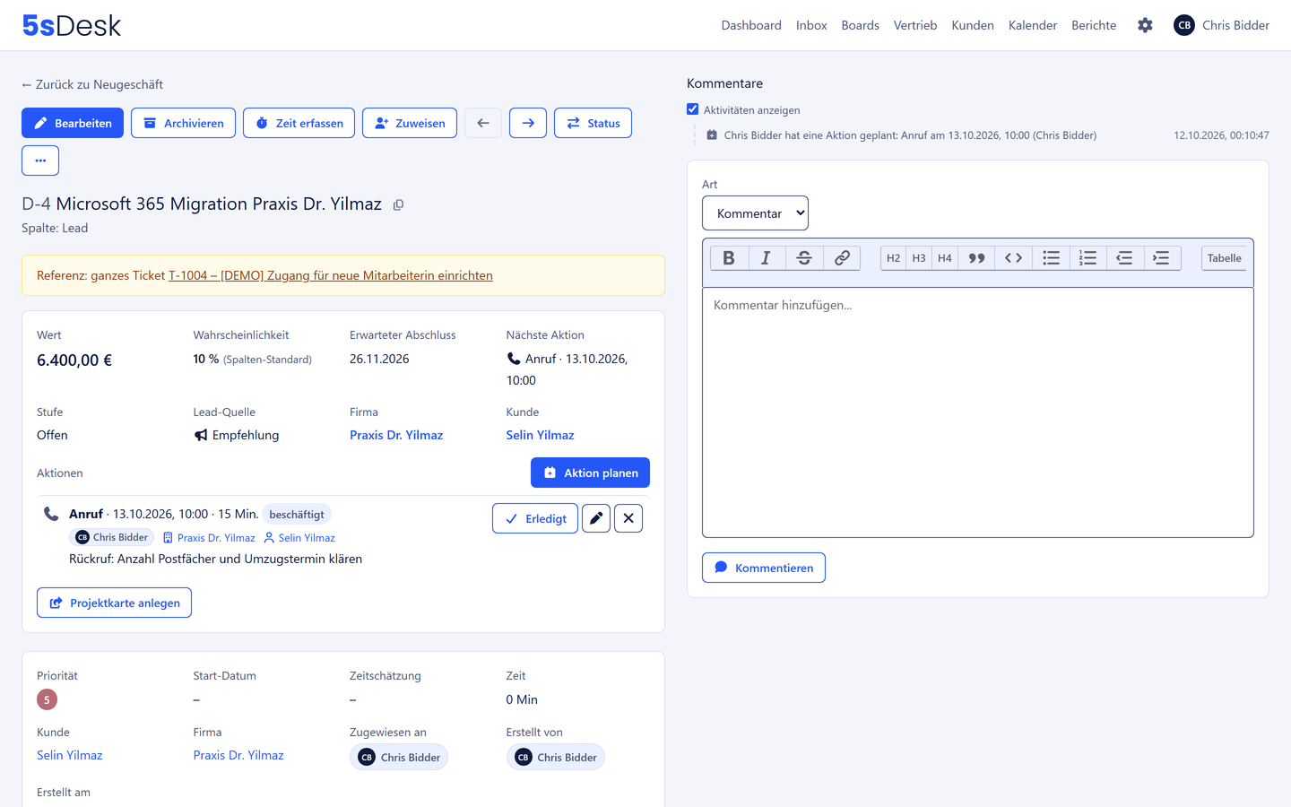Screen dimensions: 1291x807
Task: Insert a blockquote with the quote icon
Action: (976, 258)
